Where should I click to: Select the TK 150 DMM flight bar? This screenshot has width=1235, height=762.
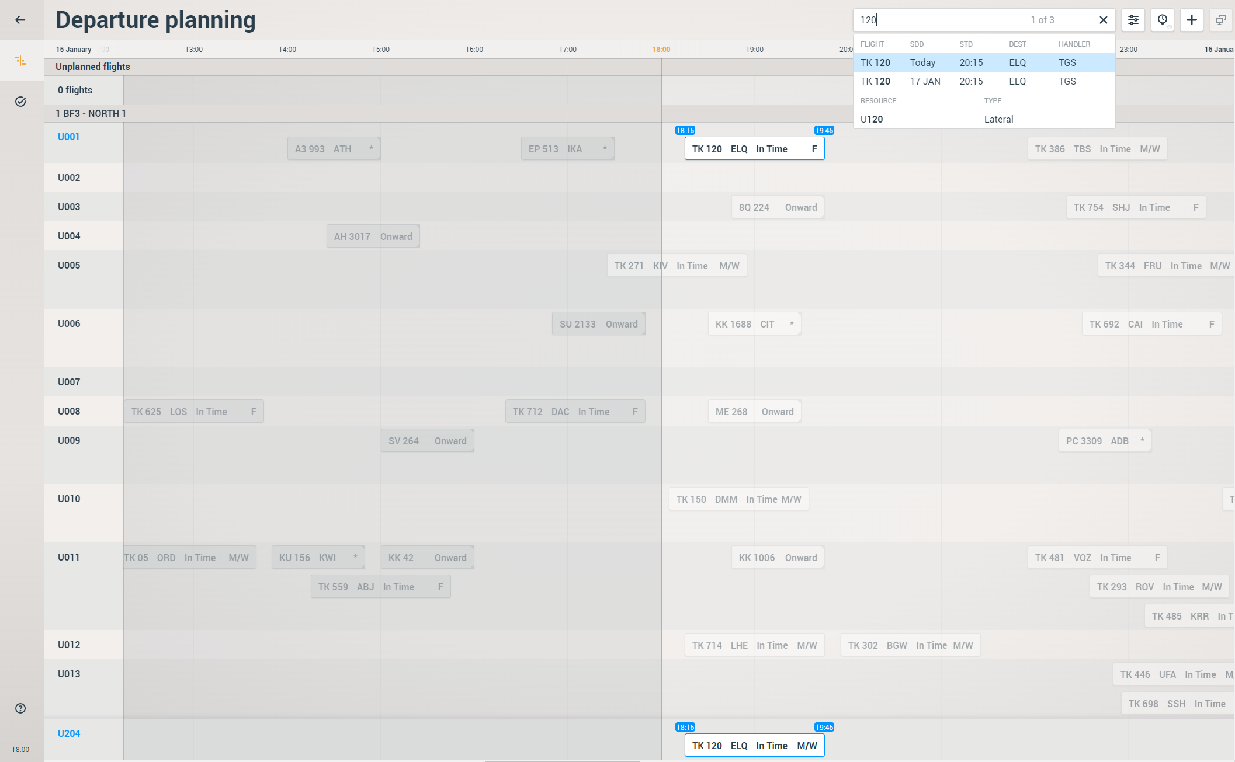(x=739, y=499)
